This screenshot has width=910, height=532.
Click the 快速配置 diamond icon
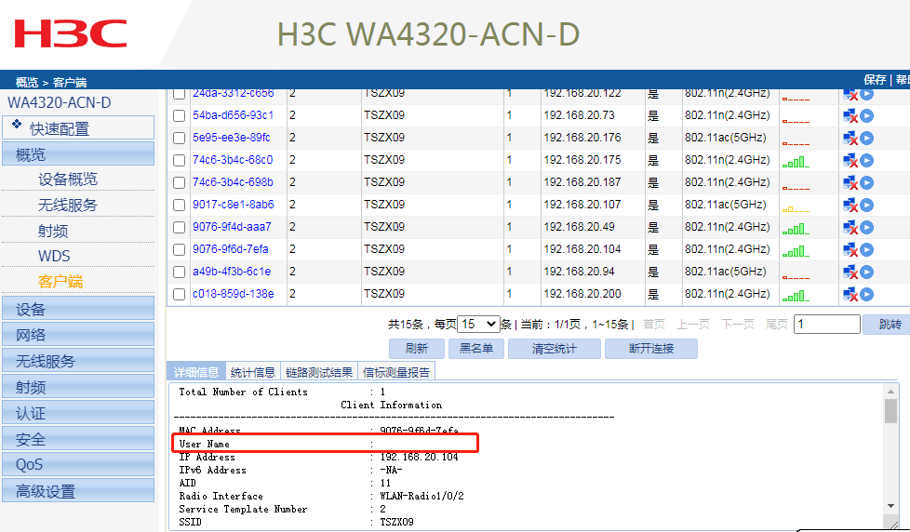(17, 124)
